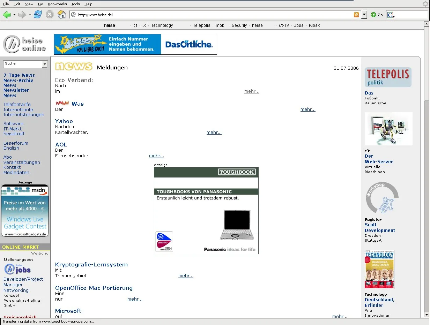Open c't-TV in the top navigation

coord(284,25)
